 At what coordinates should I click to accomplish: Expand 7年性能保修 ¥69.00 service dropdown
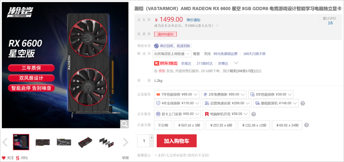coord(177,95)
